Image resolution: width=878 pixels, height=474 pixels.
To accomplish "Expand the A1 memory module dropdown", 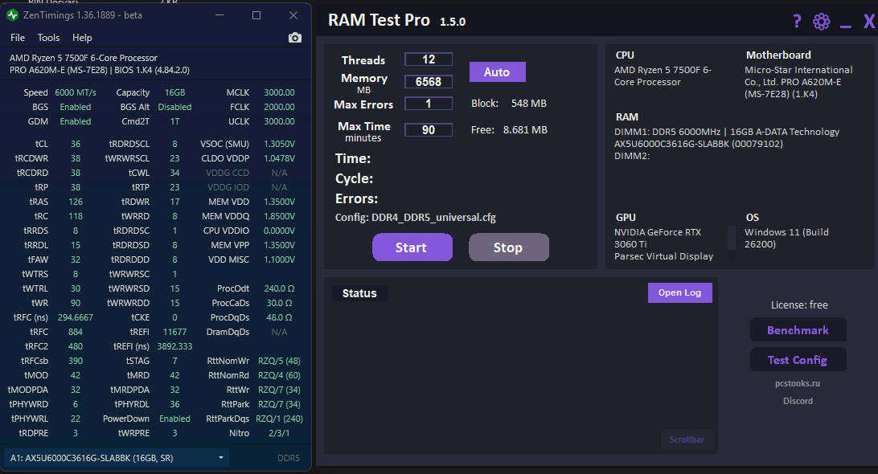I will (x=117, y=458).
